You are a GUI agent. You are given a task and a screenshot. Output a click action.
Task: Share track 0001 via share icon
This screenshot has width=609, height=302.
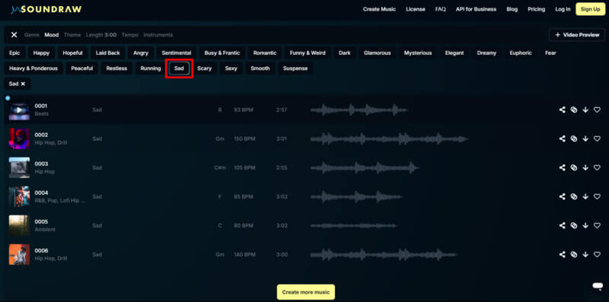click(x=562, y=110)
